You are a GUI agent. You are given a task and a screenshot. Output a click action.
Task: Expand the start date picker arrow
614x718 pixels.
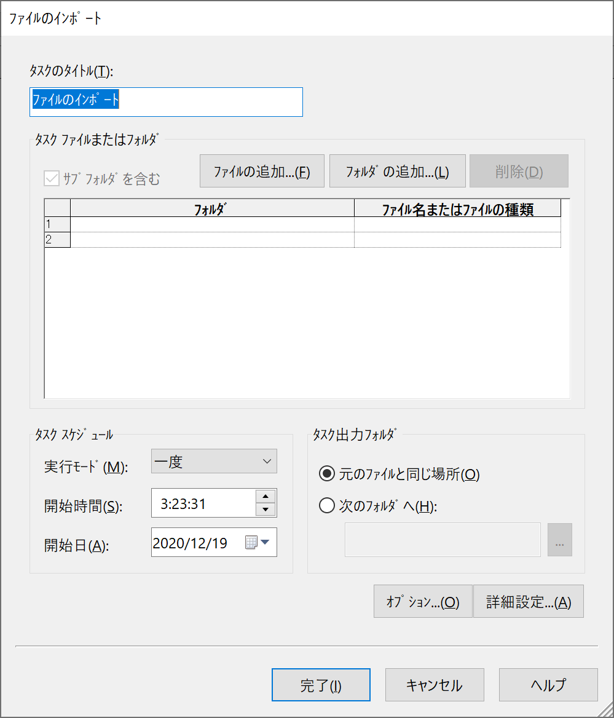[265, 542]
